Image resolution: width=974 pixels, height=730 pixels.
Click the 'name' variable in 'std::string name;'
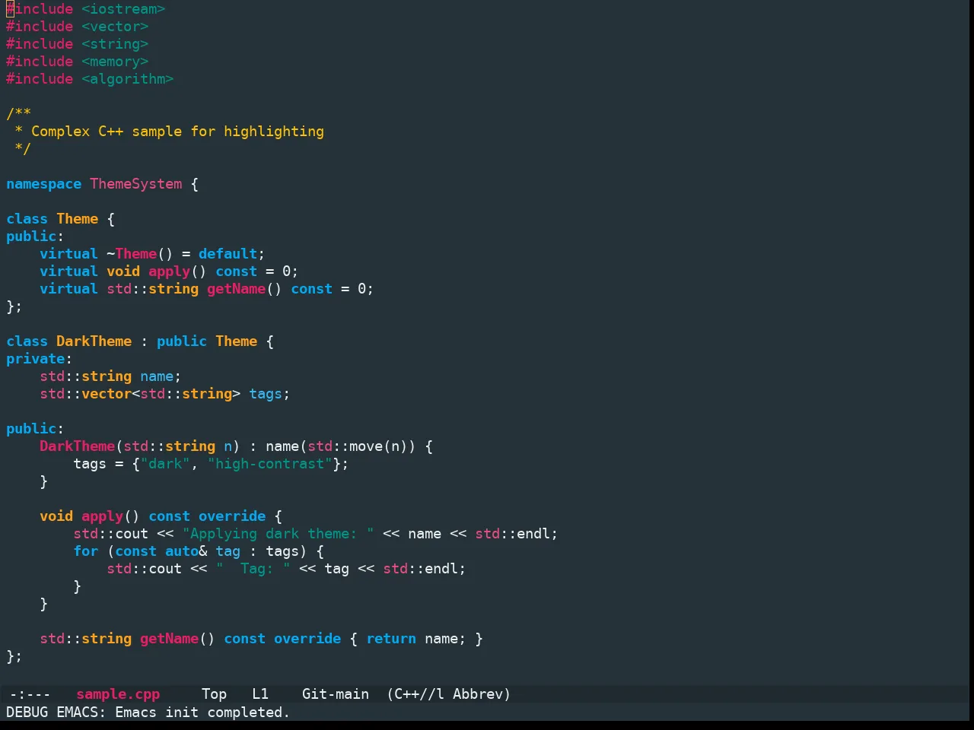click(157, 376)
